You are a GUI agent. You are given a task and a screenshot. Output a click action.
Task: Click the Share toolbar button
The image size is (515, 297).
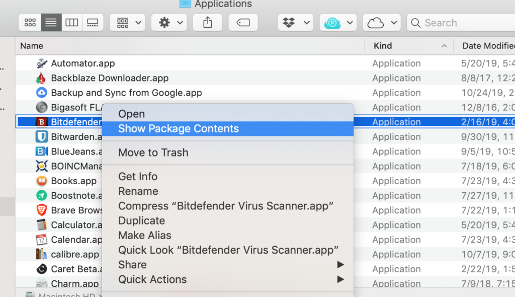click(208, 23)
